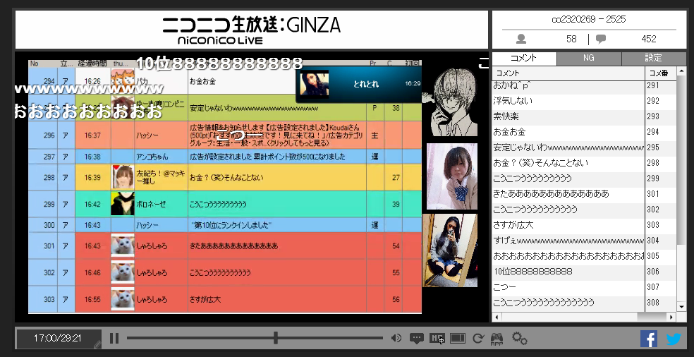
Task: Click the horizontal scrollbar right arrow
Action: point(672,317)
